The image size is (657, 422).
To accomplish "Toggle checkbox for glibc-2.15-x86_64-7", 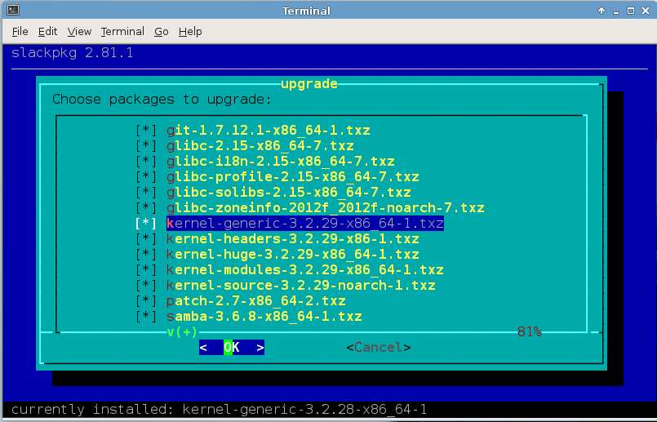I will click(x=146, y=145).
